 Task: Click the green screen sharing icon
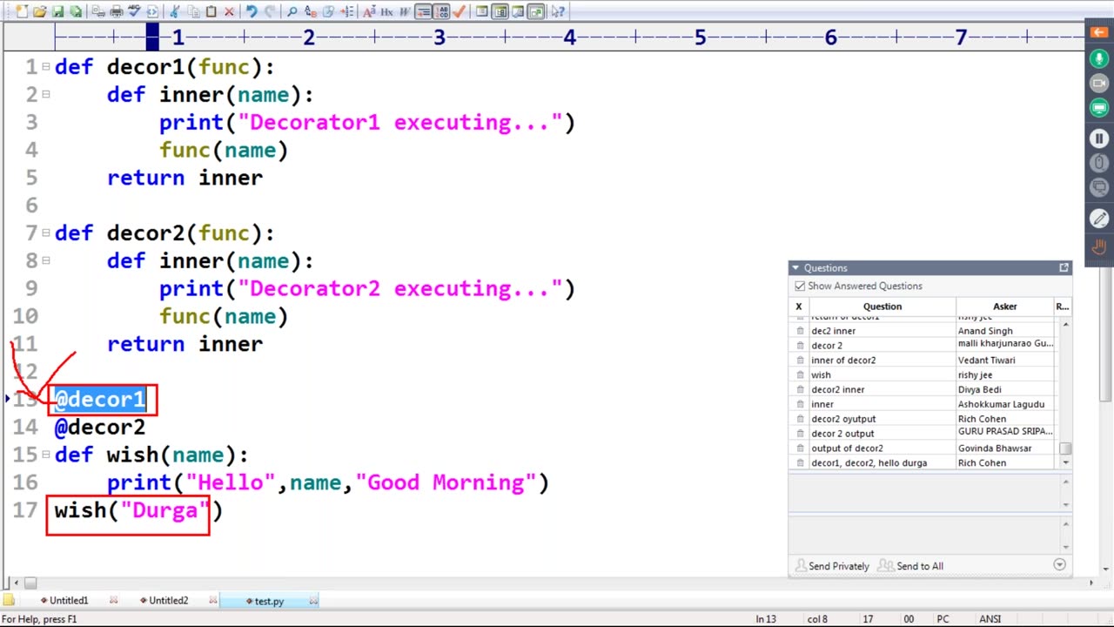coord(1098,108)
